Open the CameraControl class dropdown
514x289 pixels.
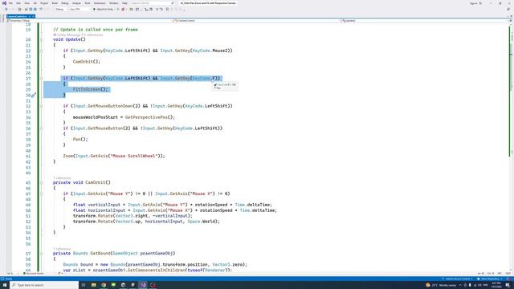(258, 21)
